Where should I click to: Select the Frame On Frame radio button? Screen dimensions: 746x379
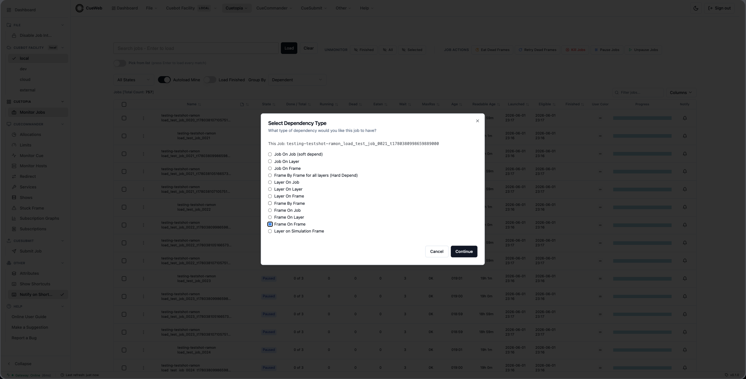pyautogui.click(x=270, y=224)
